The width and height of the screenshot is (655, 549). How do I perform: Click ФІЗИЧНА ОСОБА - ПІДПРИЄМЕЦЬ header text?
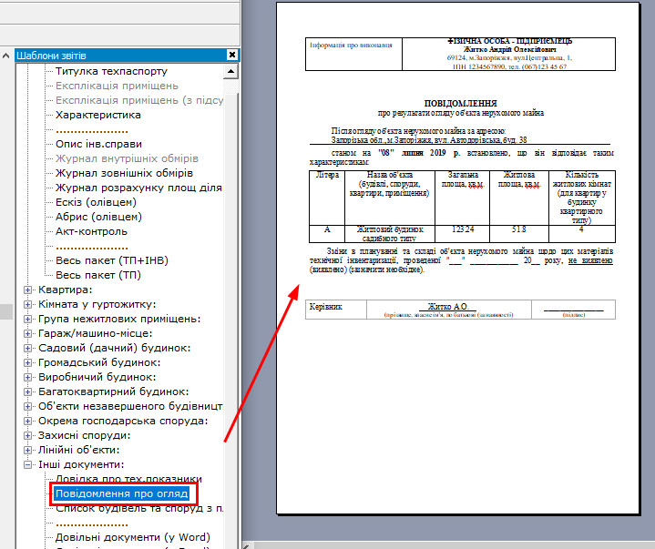(509, 41)
